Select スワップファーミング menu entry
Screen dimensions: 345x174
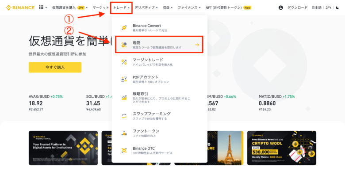point(159,116)
